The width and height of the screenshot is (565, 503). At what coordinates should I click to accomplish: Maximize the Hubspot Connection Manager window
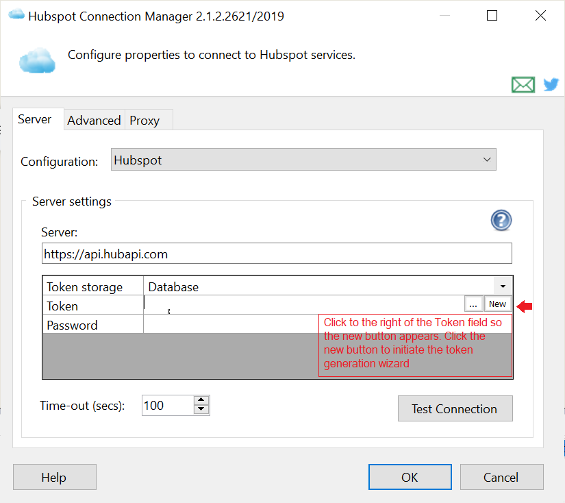pos(492,16)
